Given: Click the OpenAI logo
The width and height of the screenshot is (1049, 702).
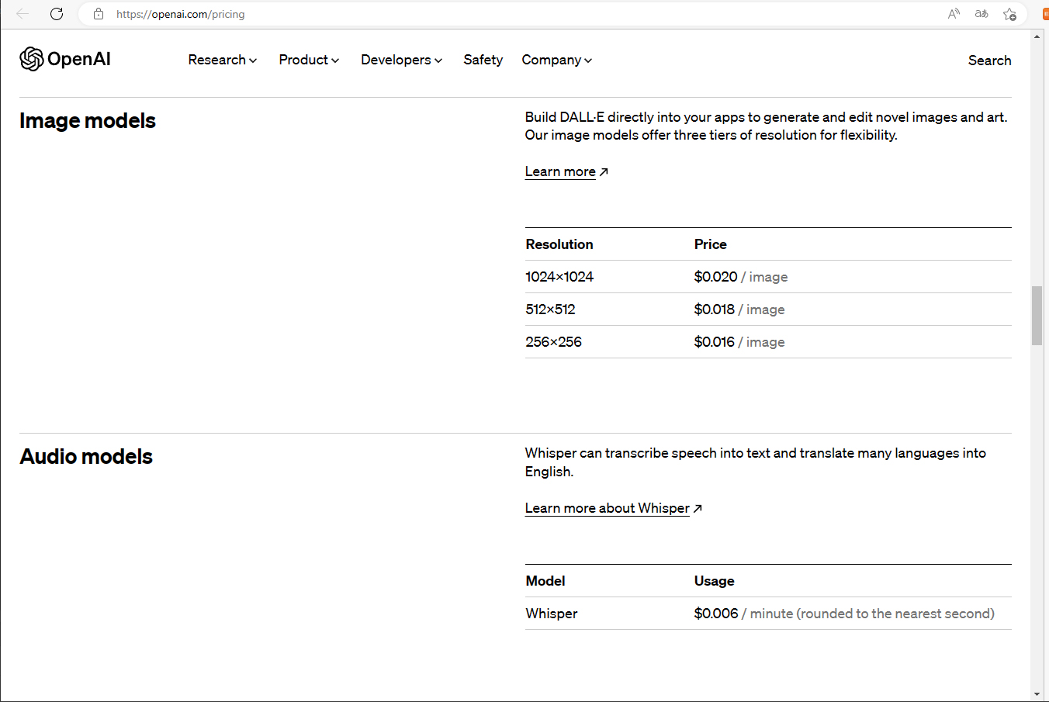Looking at the screenshot, I should [65, 59].
